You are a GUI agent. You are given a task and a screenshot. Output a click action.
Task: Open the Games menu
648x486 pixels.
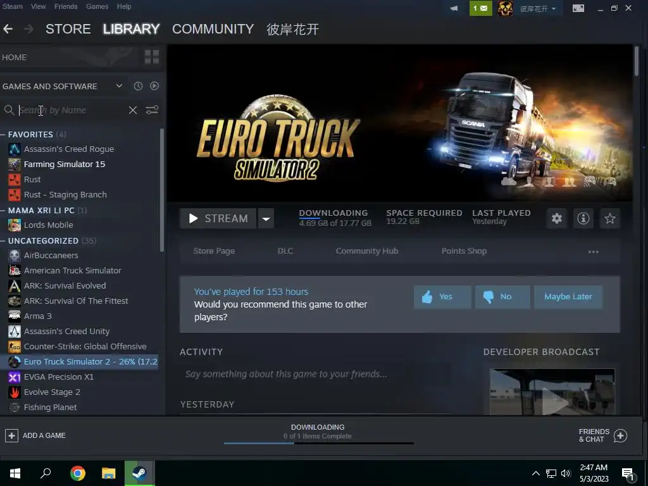tap(97, 6)
